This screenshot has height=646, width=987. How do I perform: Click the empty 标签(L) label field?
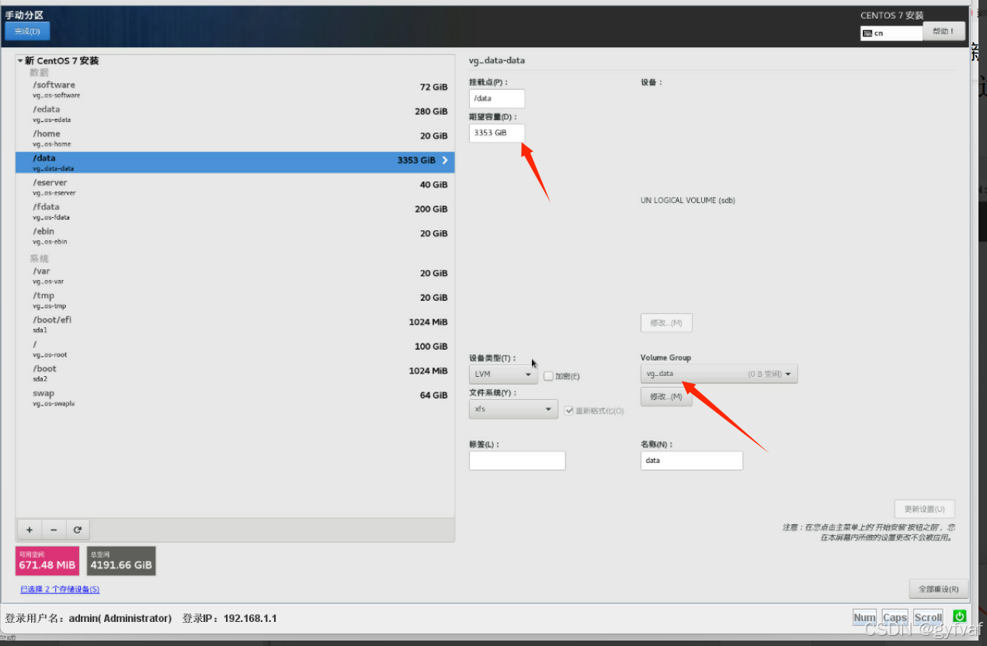click(x=517, y=460)
